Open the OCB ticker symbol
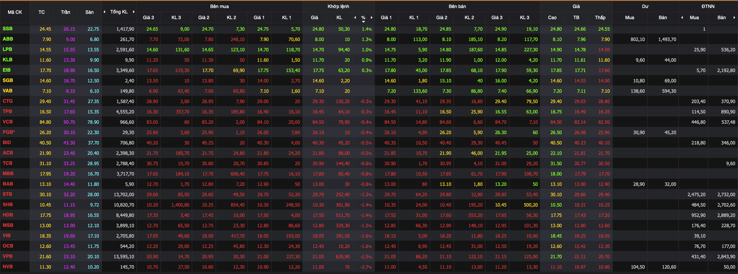The width and height of the screenshot is (738, 274). (x=8, y=246)
